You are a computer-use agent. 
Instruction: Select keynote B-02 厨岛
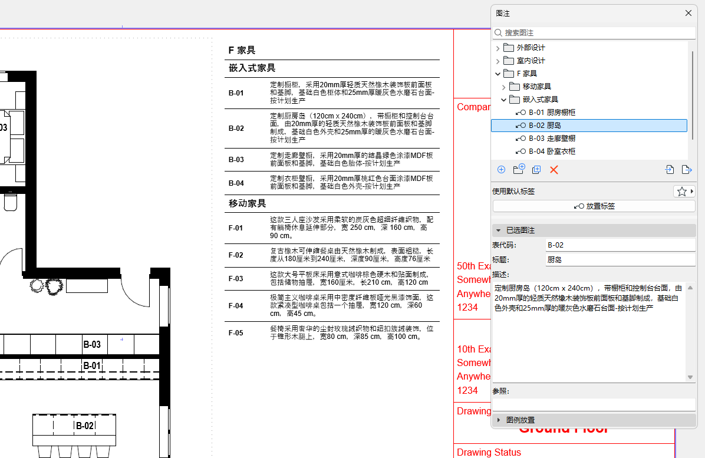tap(589, 126)
